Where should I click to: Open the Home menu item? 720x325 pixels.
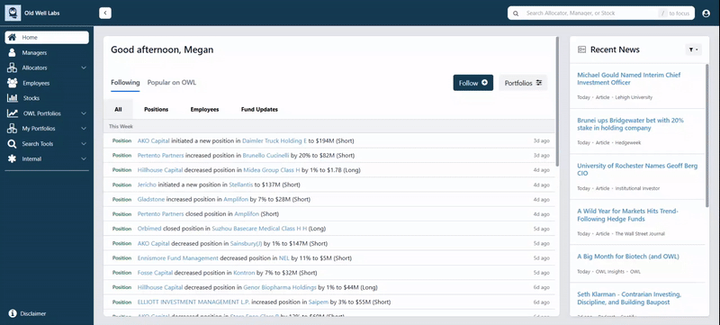[x=47, y=37]
